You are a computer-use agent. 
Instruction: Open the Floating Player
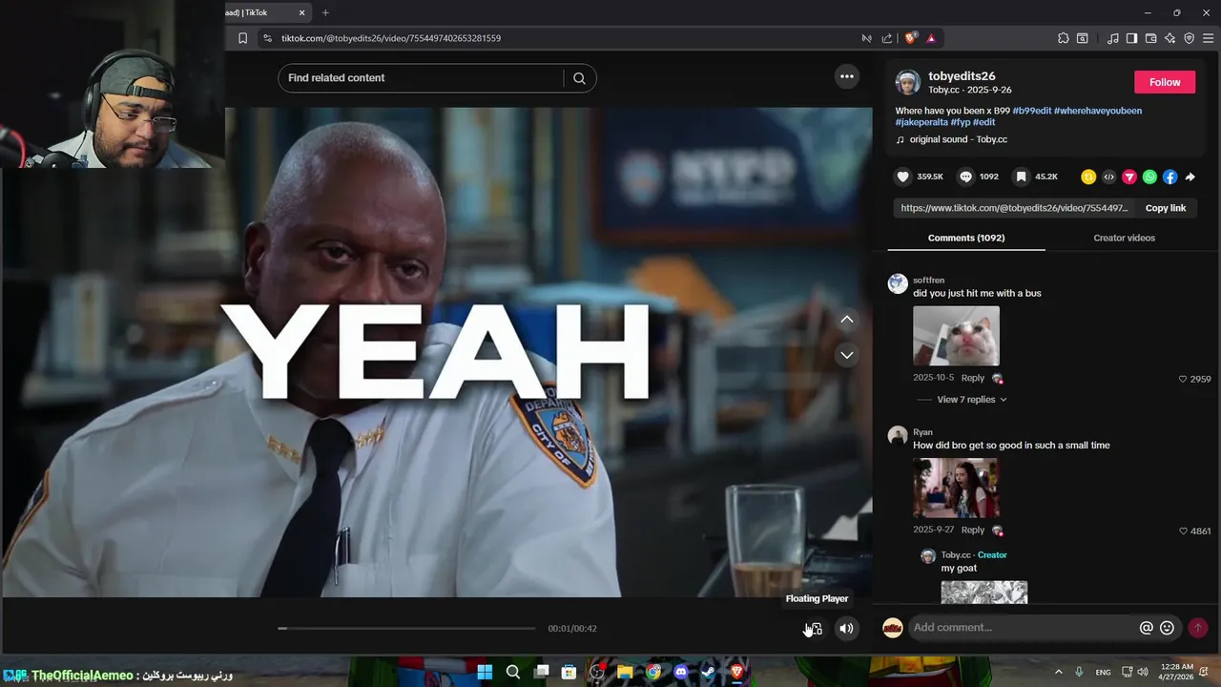click(814, 628)
